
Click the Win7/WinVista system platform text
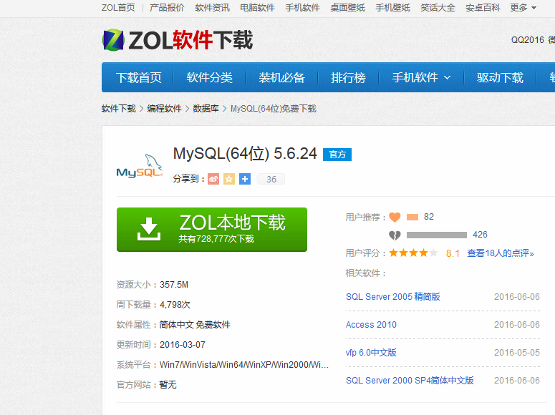pos(244,365)
